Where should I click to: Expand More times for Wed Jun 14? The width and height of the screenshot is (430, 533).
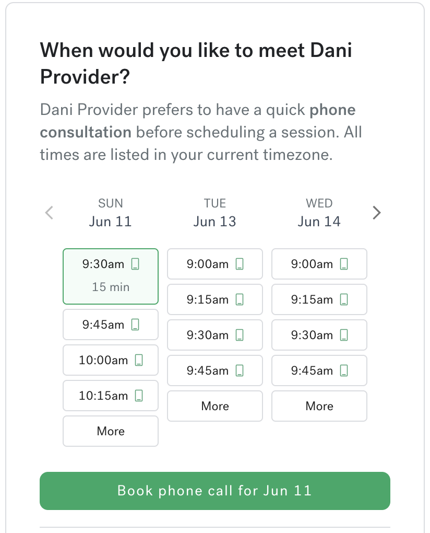click(319, 406)
